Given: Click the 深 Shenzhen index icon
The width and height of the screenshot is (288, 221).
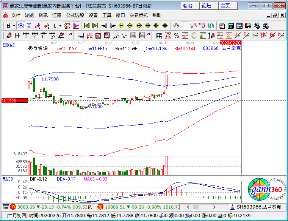Looking at the screenshot, I should (x=100, y=207).
